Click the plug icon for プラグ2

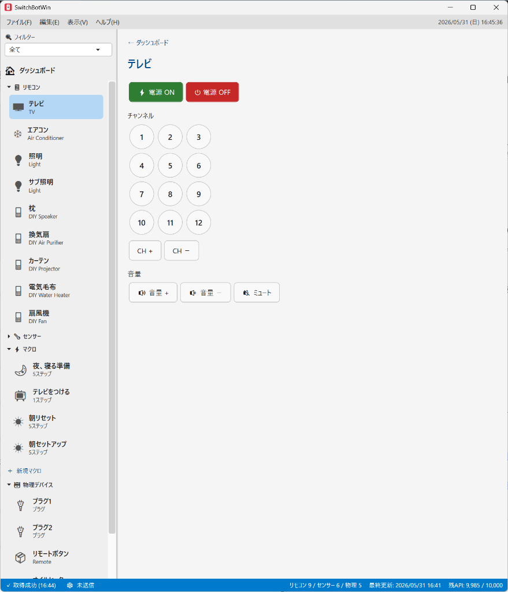(x=20, y=531)
